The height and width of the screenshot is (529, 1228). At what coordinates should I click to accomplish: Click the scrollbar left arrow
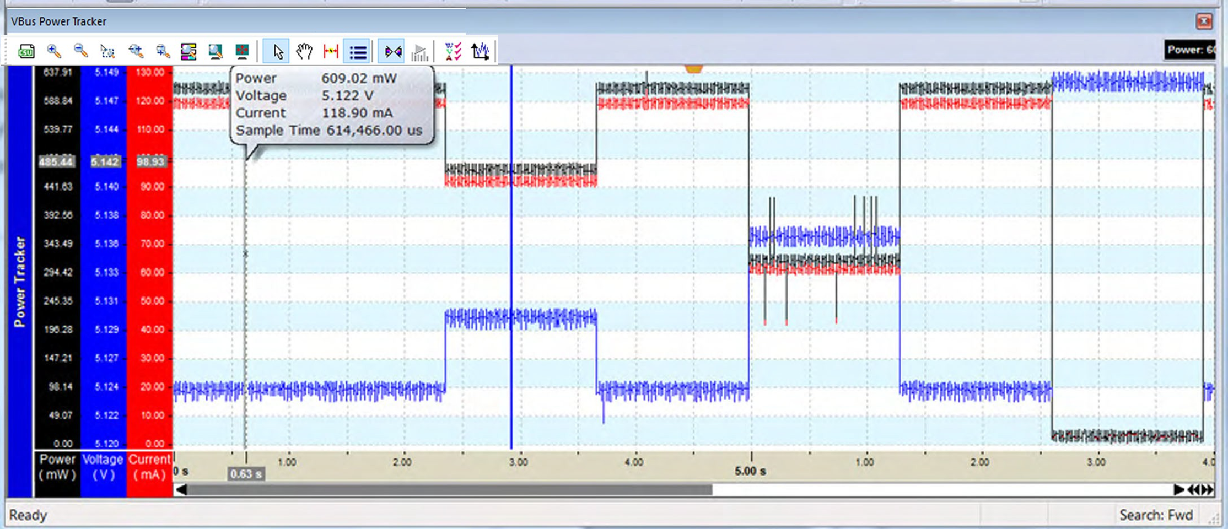pos(181,489)
